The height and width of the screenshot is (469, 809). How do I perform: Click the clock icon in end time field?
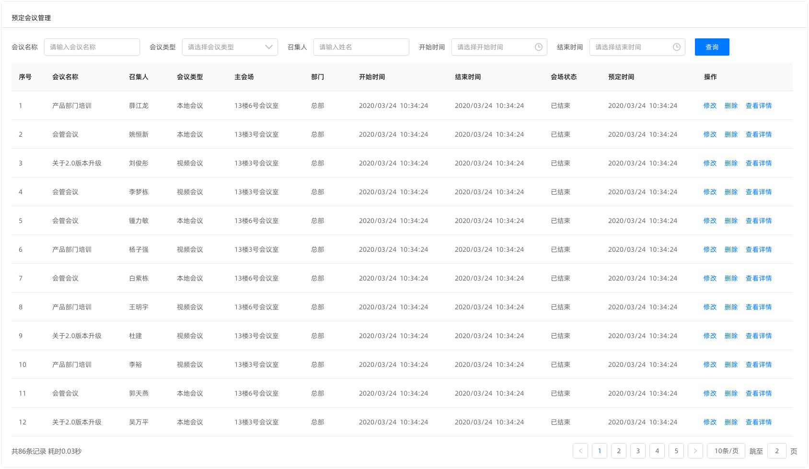point(676,47)
